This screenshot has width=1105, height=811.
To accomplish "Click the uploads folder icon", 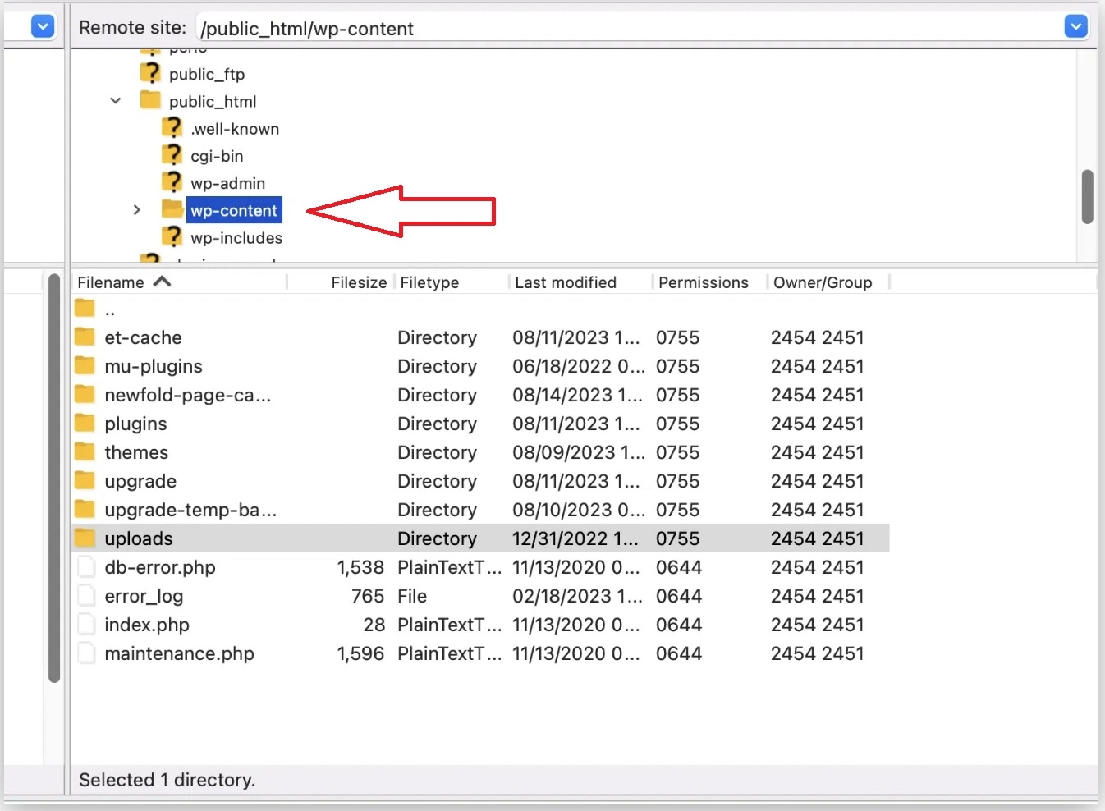I will point(85,538).
